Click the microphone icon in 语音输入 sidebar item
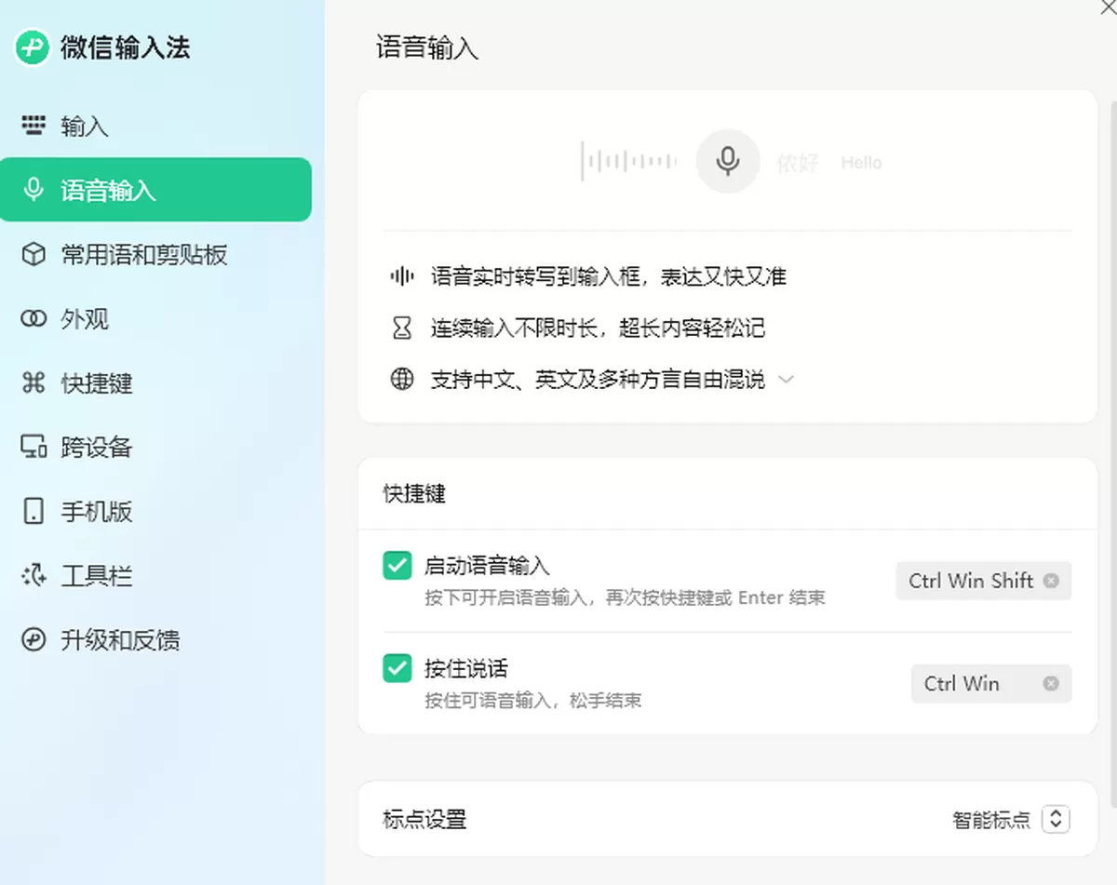This screenshot has width=1117, height=885. click(34, 190)
